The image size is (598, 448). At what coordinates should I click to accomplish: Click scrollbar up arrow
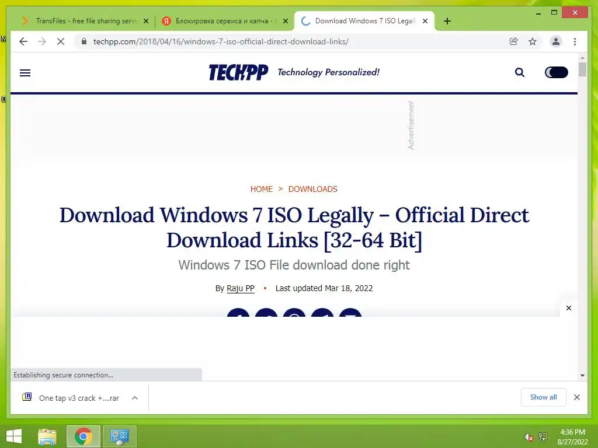click(582, 58)
